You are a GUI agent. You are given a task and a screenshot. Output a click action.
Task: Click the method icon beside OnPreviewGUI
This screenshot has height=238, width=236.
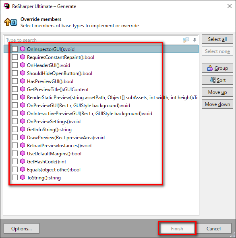(x=23, y=105)
